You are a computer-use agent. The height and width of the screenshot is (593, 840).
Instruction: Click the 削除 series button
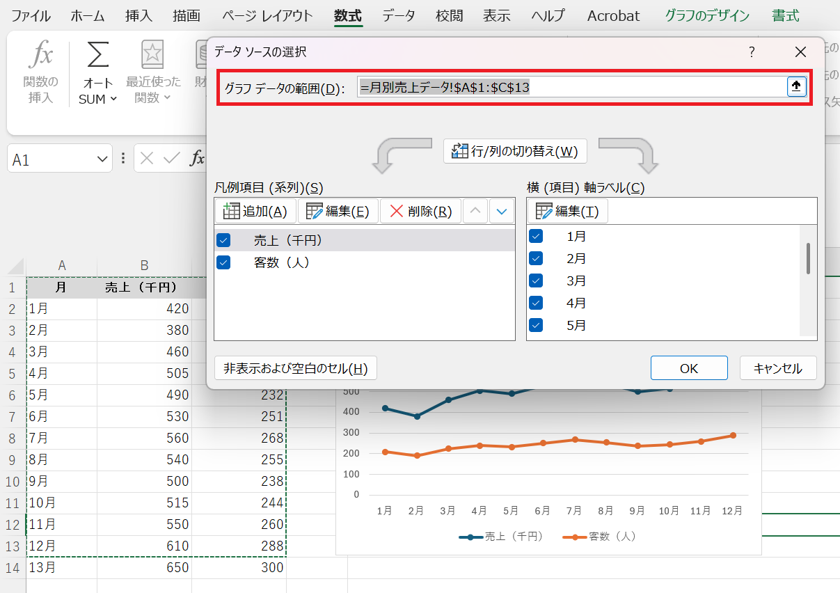coord(421,211)
